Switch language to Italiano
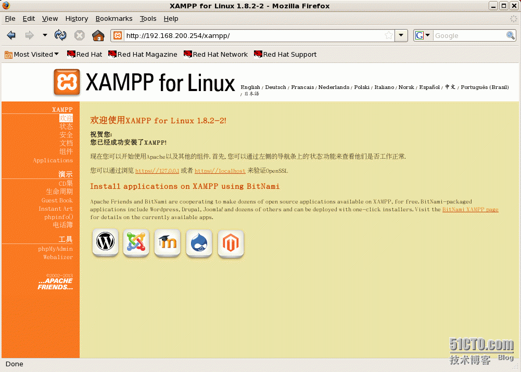Viewport: 521px width, 372px height. click(384, 87)
